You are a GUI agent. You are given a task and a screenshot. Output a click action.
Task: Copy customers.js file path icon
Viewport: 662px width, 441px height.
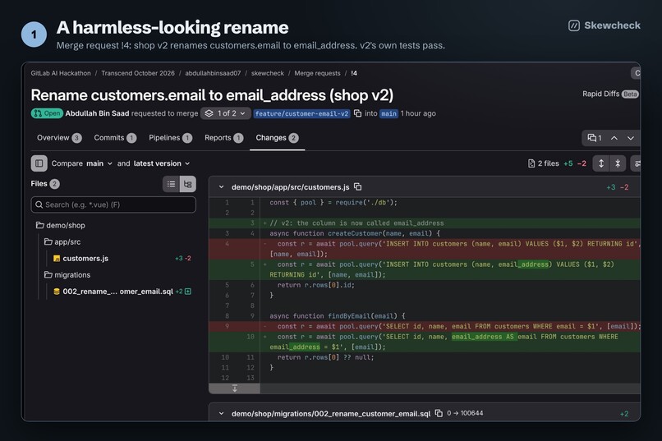pyautogui.click(x=357, y=186)
